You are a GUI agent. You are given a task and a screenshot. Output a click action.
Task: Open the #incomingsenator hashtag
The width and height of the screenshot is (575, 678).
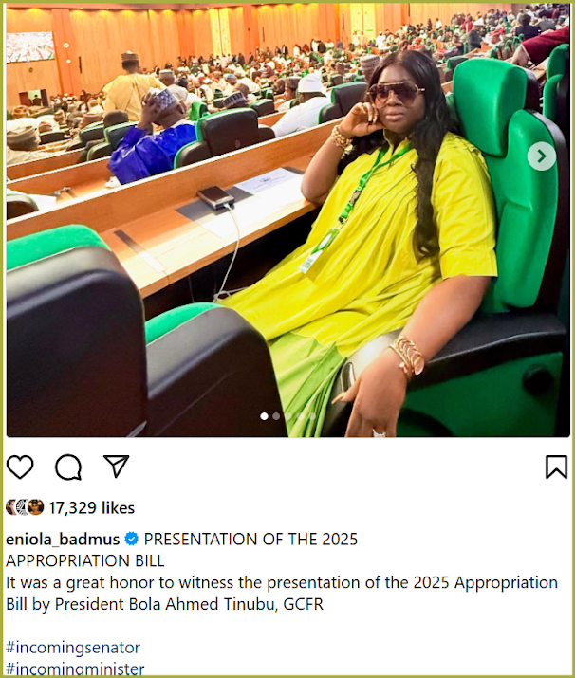click(73, 648)
